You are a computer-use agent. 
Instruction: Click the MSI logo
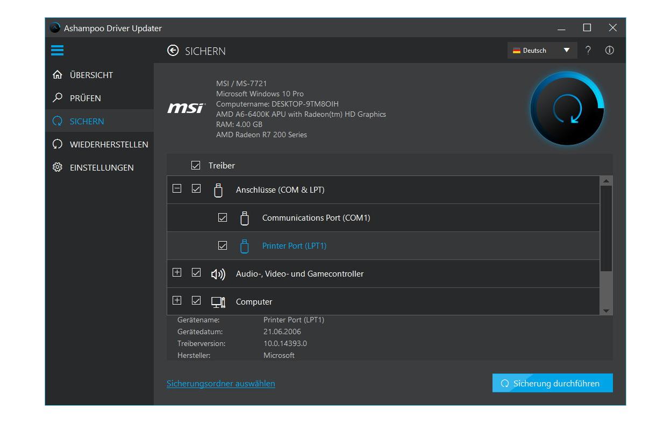(186, 109)
